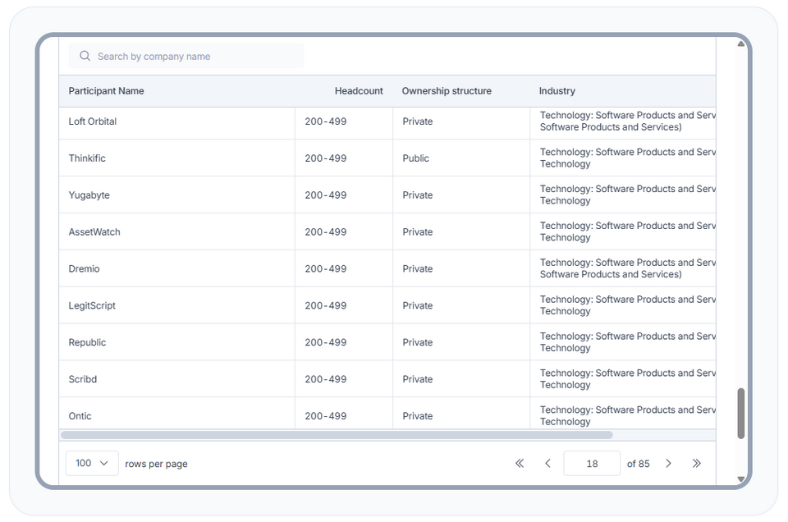Viewport: 788px width, 522px height.
Task: Go to the previous page
Action: point(547,464)
